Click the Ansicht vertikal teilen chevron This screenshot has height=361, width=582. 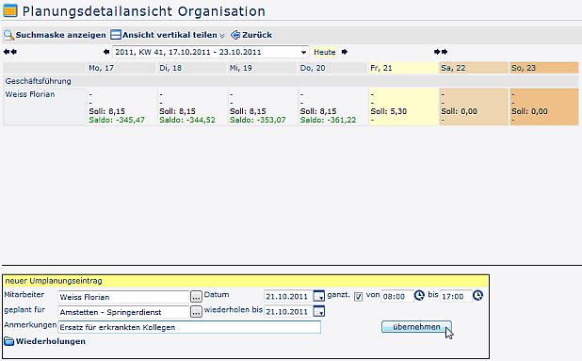tap(222, 36)
